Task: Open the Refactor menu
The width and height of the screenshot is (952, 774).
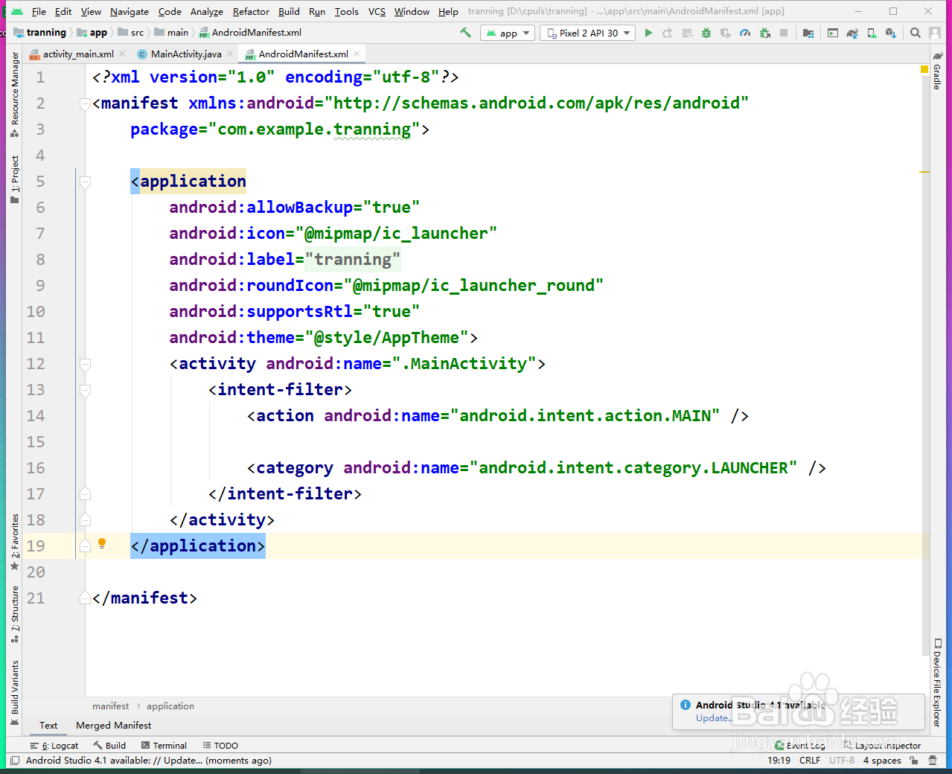Action: (x=250, y=11)
